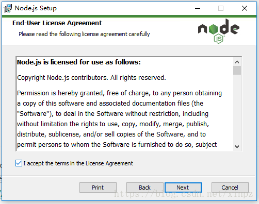Click the disabled maximize window button
The image size is (259, 204).
pos(221,8)
